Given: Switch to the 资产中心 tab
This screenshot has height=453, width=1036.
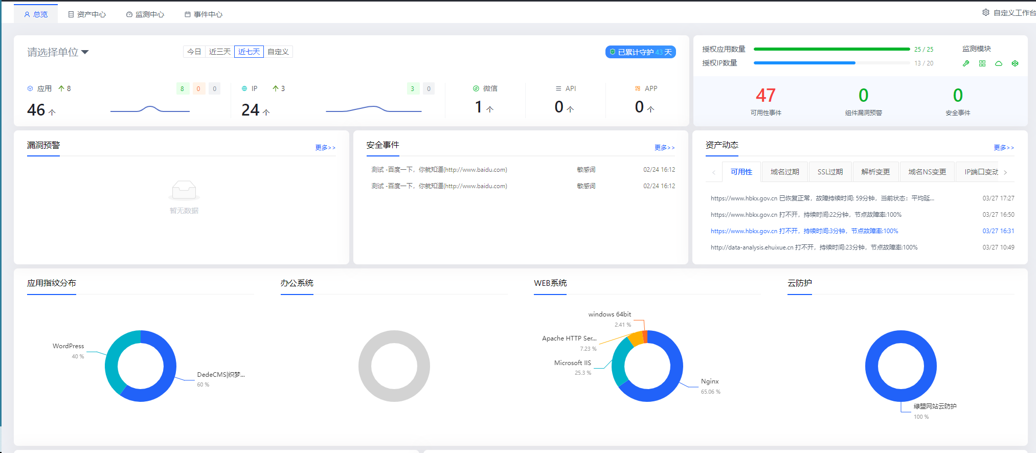Looking at the screenshot, I should 87,14.
